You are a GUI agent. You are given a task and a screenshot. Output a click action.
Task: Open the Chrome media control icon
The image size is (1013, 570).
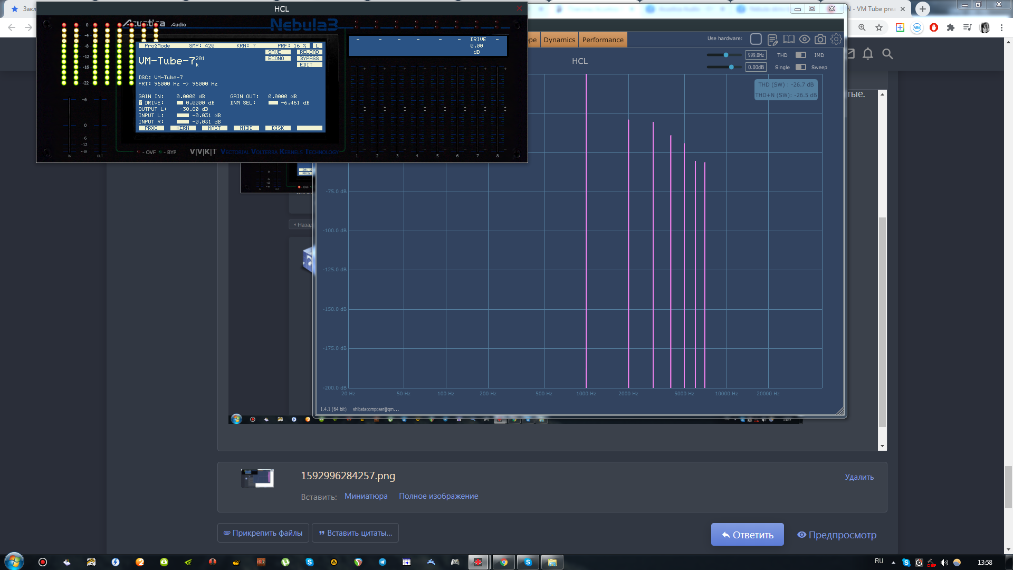click(x=967, y=27)
